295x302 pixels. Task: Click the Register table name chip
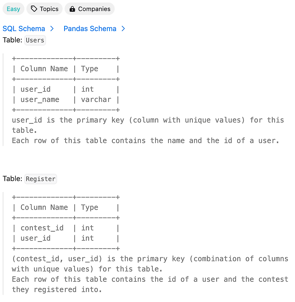pyautogui.click(x=41, y=179)
